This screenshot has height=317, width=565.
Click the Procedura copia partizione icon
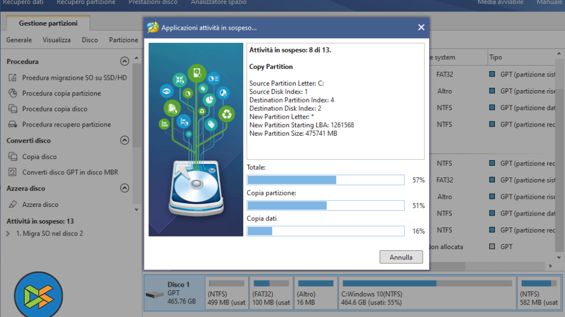(13, 93)
